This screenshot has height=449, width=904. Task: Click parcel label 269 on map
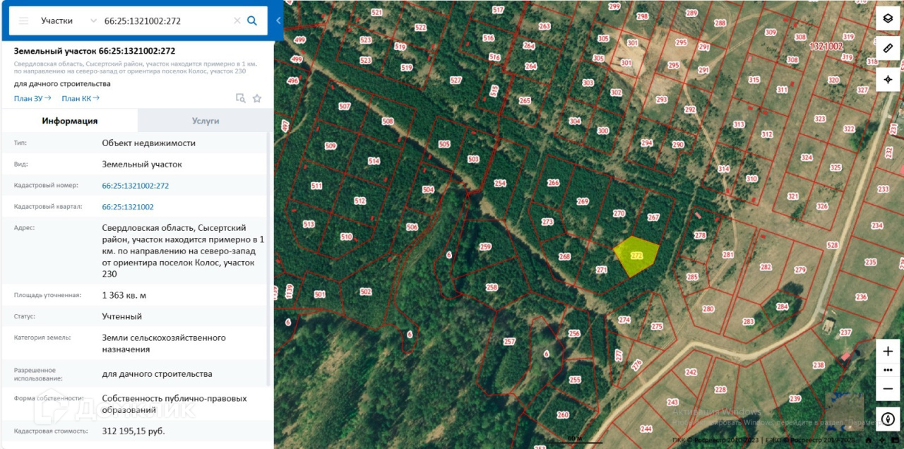click(583, 201)
